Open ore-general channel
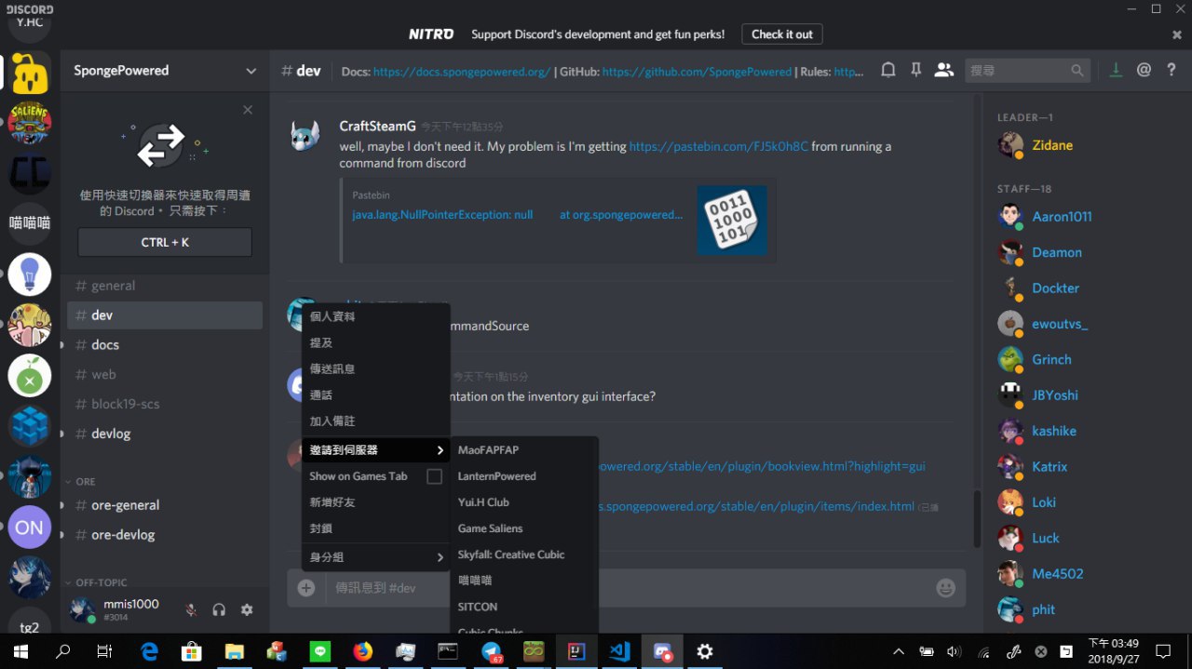The height and width of the screenshot is (669, 1192). [165, 505]
